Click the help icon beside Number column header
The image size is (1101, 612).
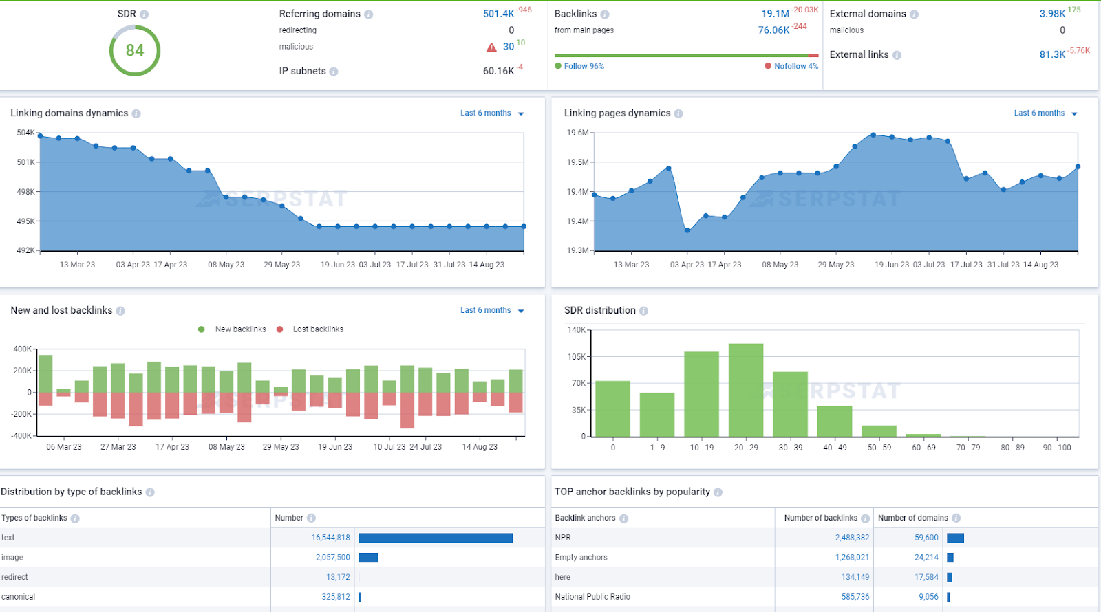pyautogui.click(x=311, y=518)
